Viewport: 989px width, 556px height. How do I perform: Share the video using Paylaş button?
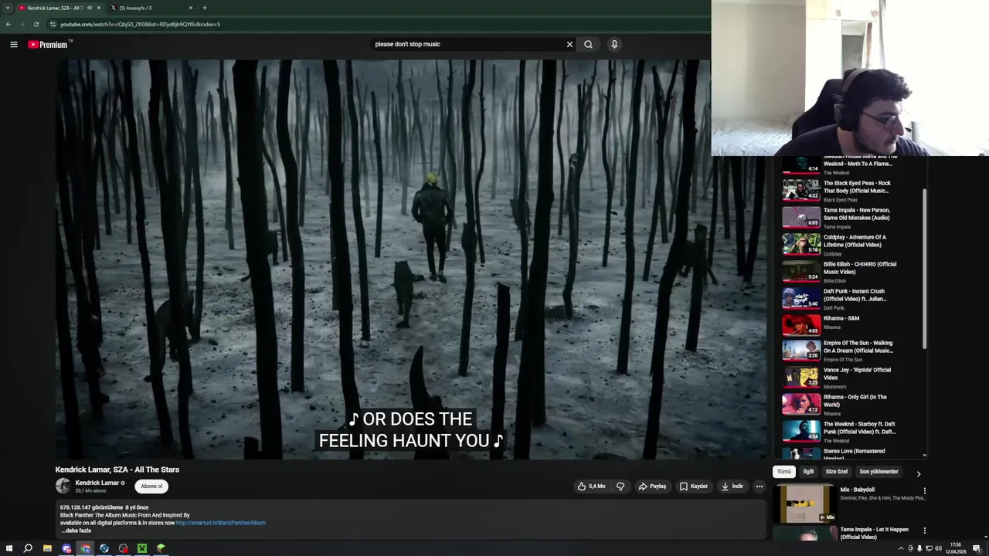point(652,486)
